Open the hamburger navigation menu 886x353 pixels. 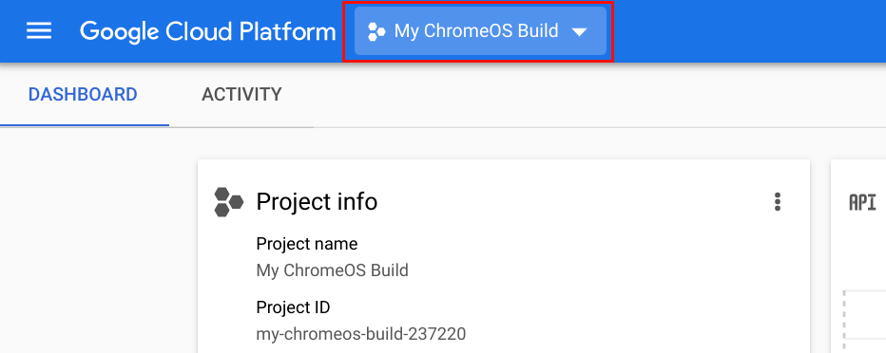click(x=39, y=31)
